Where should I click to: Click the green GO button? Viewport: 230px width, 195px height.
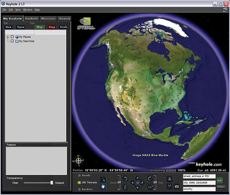pos(219,180)
